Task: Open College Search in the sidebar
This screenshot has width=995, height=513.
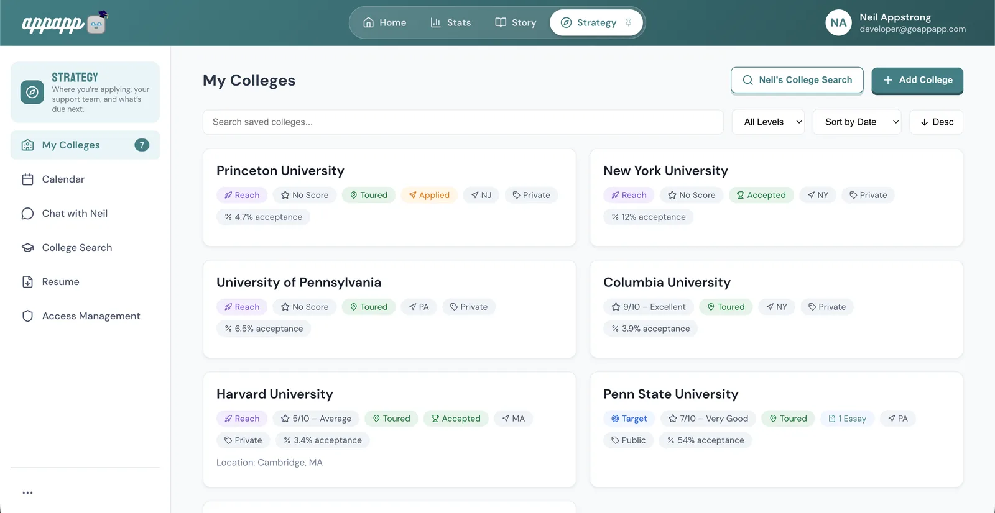Action: 85,247
